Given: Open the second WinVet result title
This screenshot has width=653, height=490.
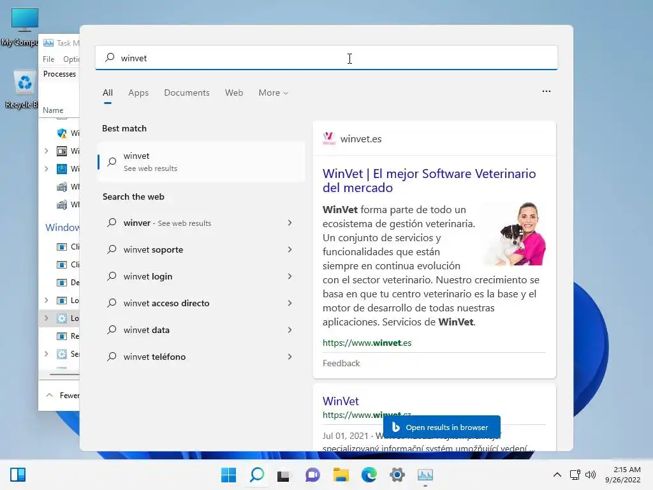Looking at the screenshot, I should (x=341, y=401).
